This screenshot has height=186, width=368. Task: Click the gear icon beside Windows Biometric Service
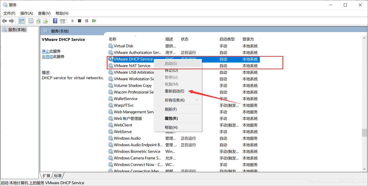click(x=111, y=151)
